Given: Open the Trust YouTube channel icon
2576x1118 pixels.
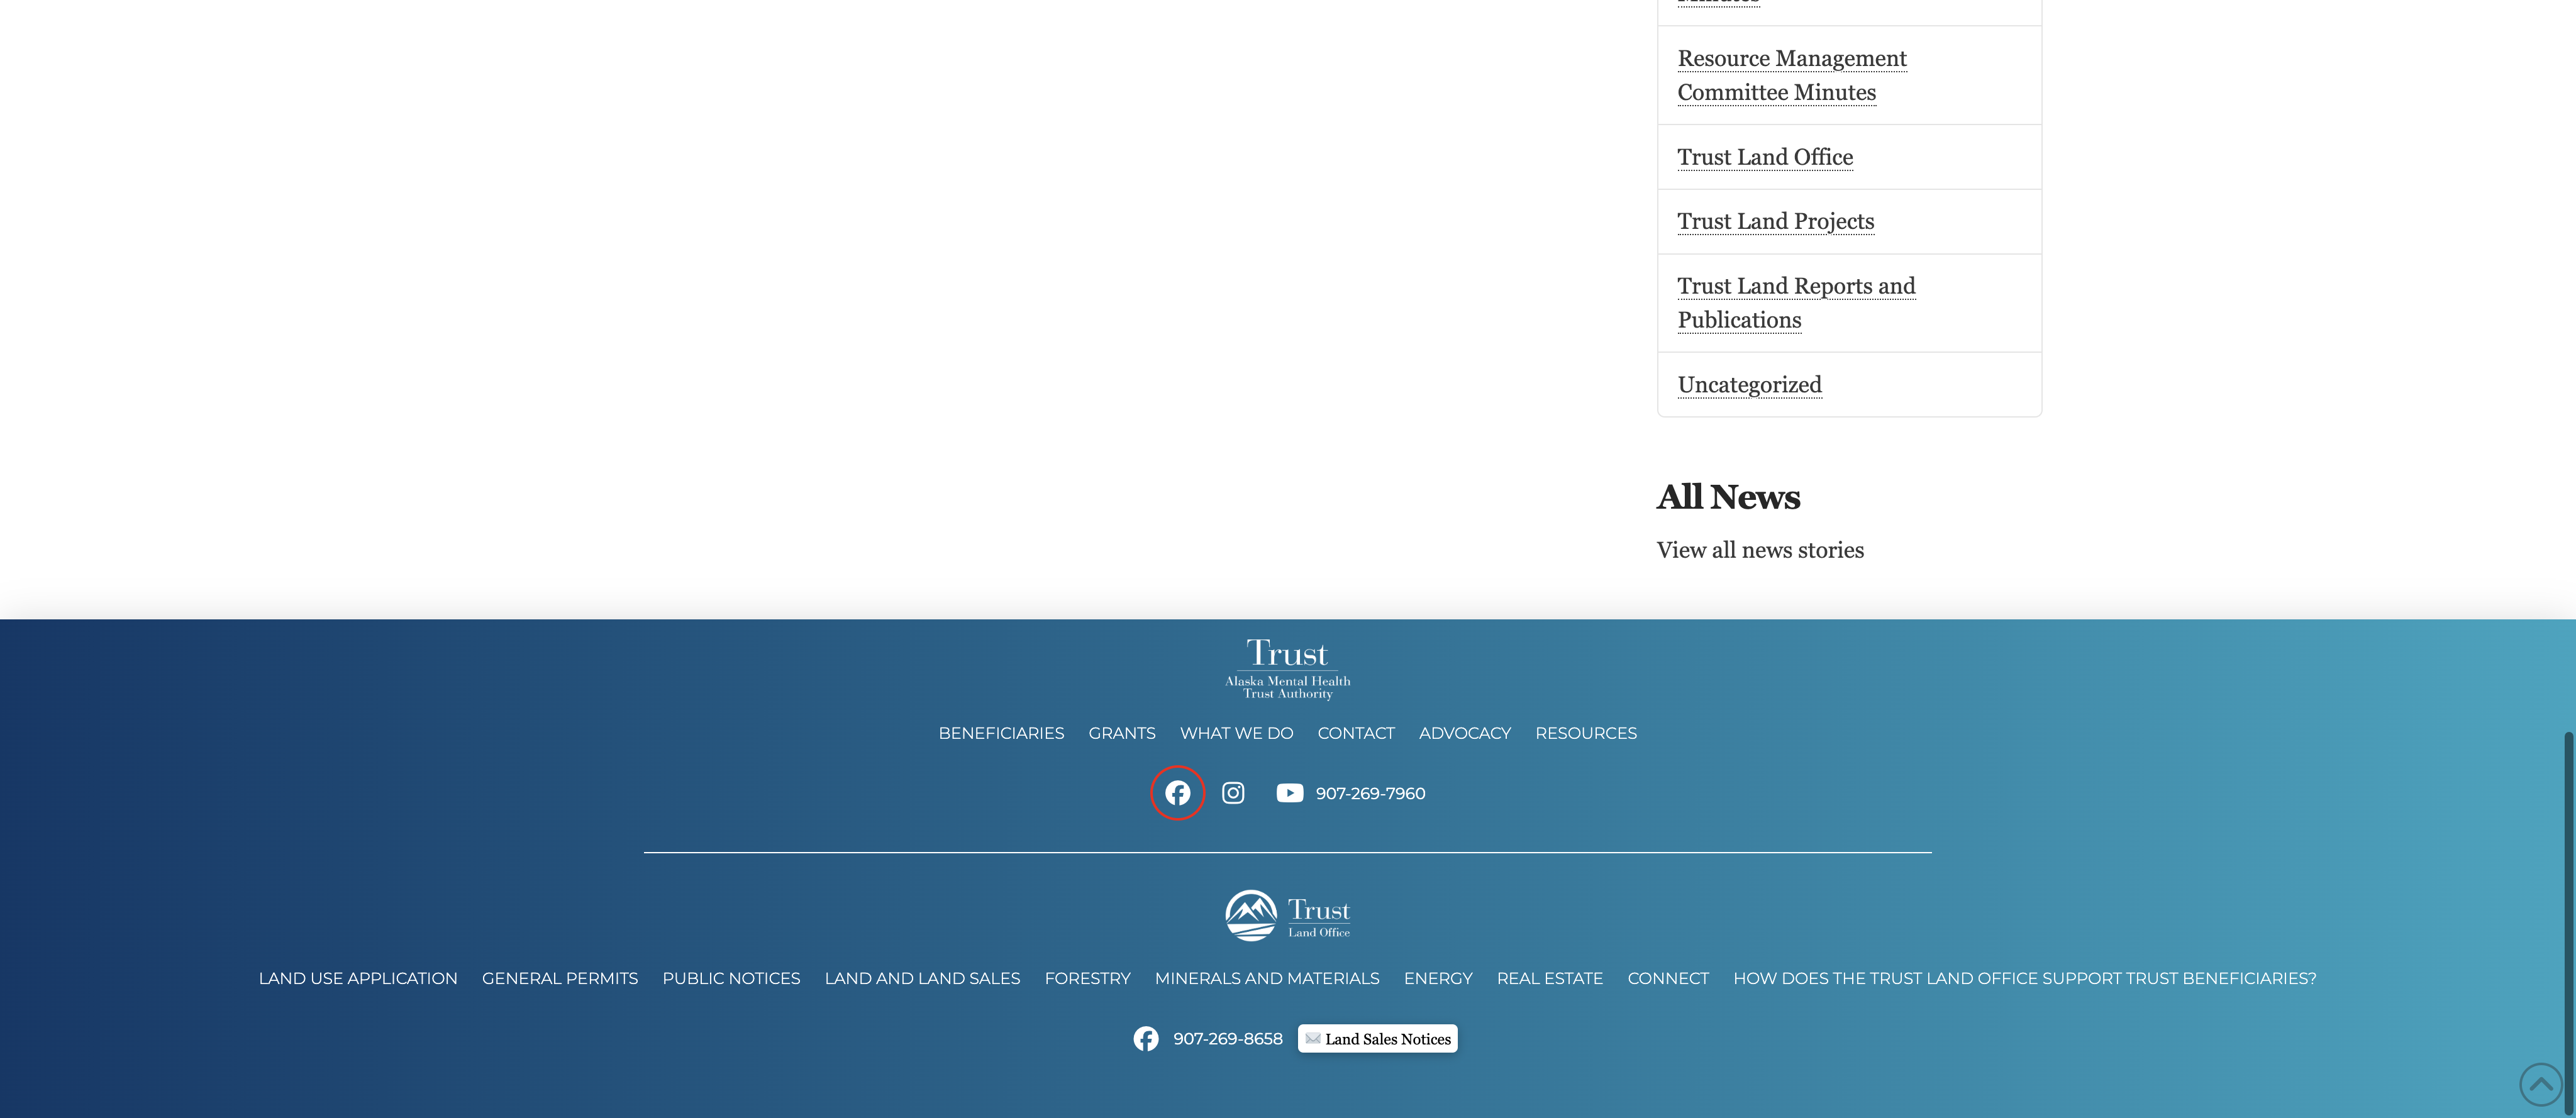Looking at the screenshot, I should pyautogui.click(x=1289, y=793).
